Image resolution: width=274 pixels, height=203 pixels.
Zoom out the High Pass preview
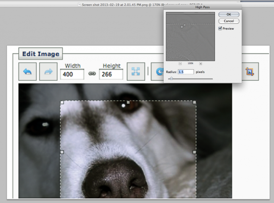point(180,64)
